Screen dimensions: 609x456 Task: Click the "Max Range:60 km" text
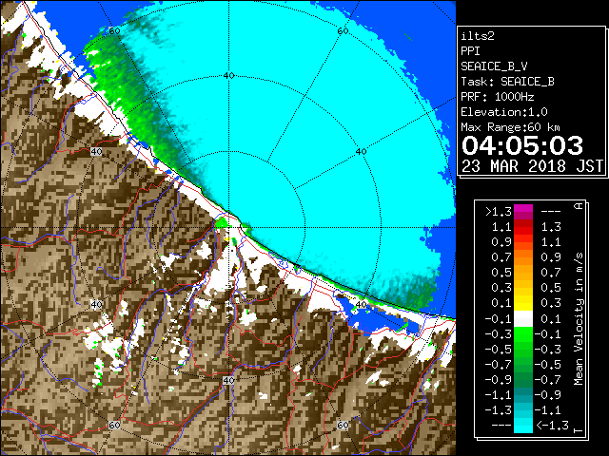point(510,127)
